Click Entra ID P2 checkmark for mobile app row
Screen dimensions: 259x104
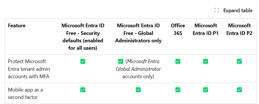click(x=239, y=90)
